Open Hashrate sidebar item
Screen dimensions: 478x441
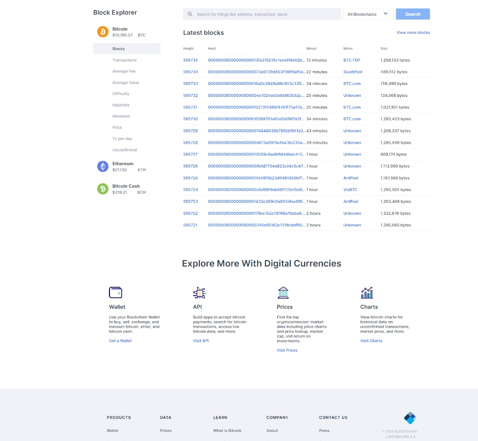(x=121, y=105)
